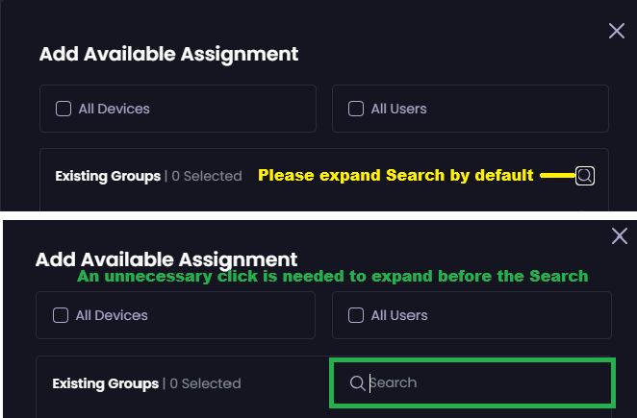Click the All Devices label text in the collapsed-search dialog
Image resolution: width=637 pixels, height=418 pixels.
114,109
